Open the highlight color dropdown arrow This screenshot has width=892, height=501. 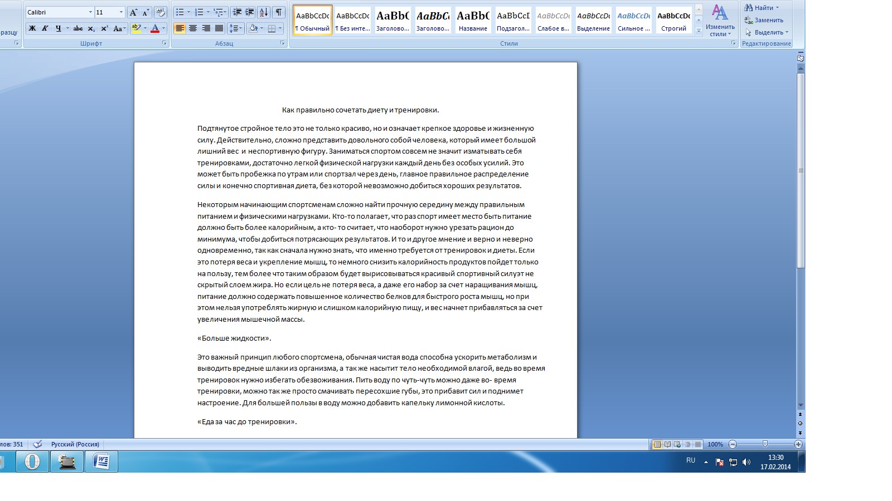click(x=145, y=28)
